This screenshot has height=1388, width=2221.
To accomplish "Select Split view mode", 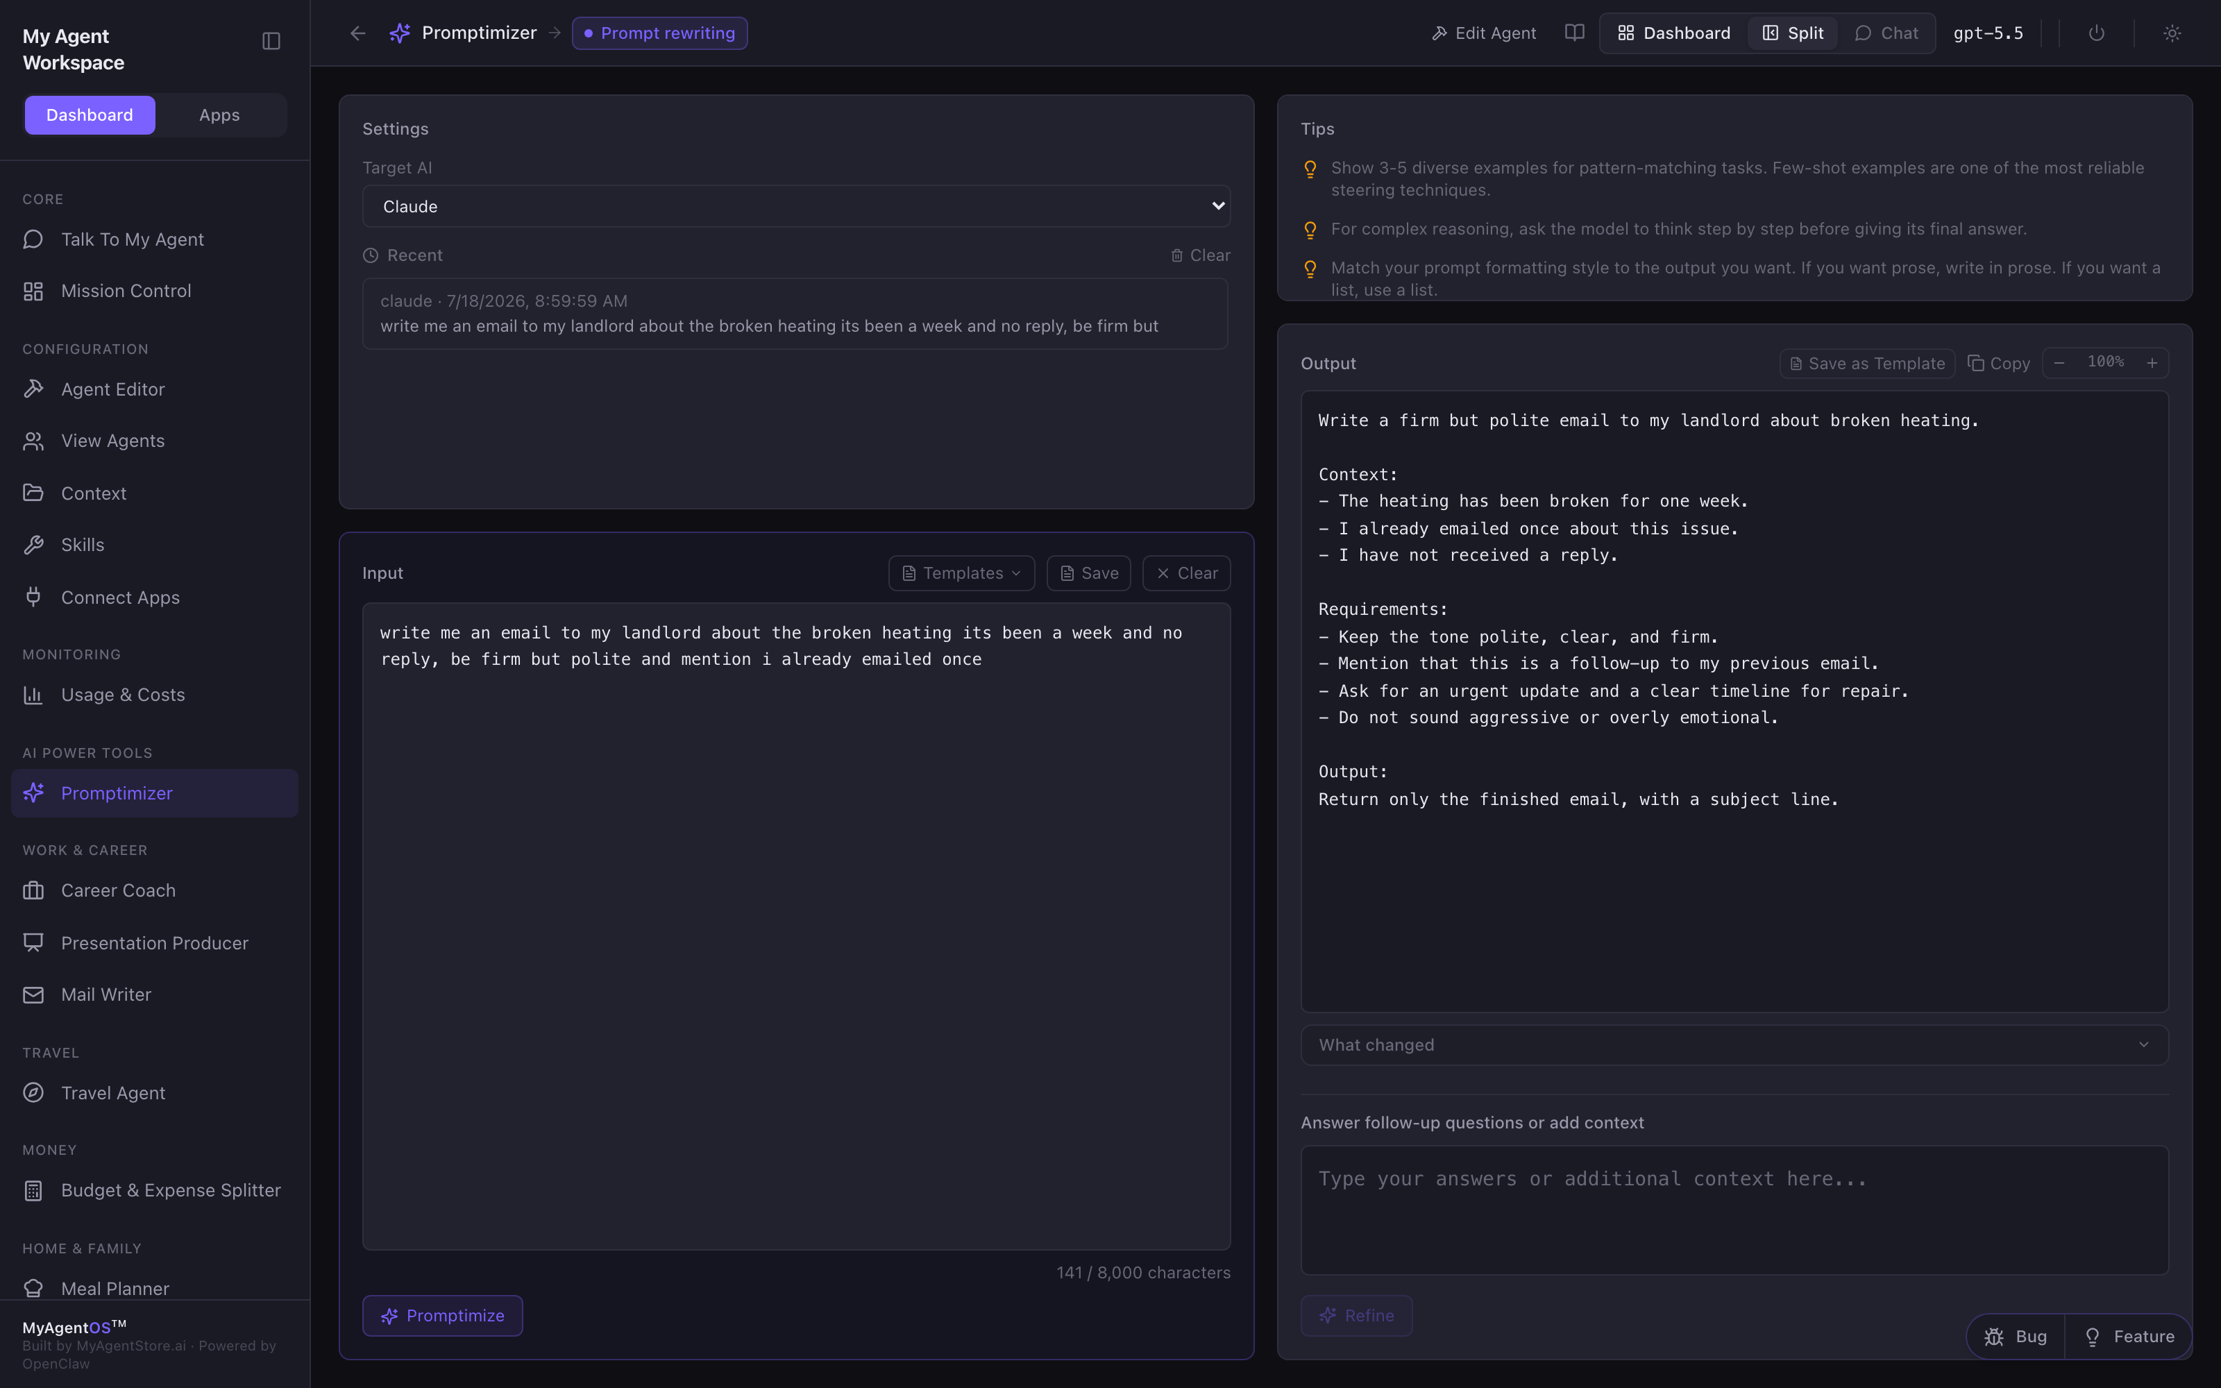I will tap(1793, 33).
